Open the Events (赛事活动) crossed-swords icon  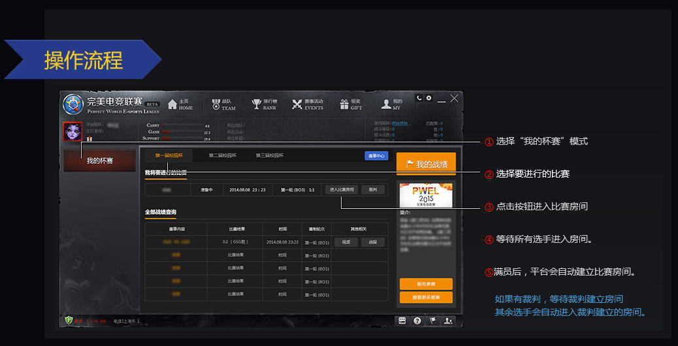point(298,104)
